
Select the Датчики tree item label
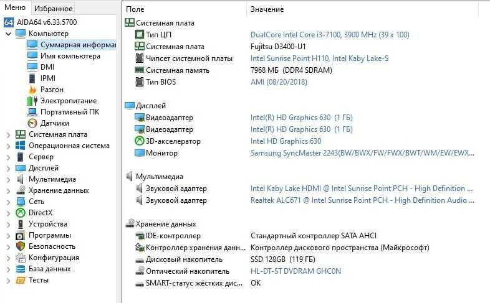pyautogui.click(x=55, y=123)
